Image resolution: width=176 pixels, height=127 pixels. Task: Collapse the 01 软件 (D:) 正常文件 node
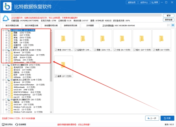(x=3, y=50)
